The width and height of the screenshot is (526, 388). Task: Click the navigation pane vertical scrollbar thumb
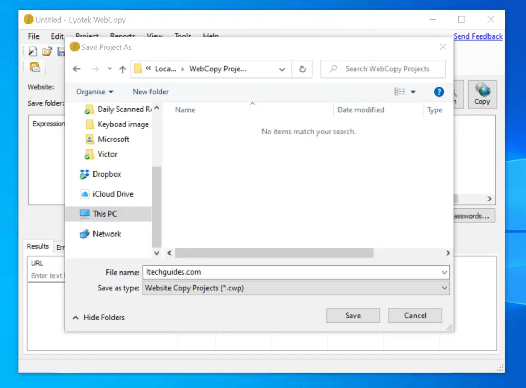coord(156,206)
